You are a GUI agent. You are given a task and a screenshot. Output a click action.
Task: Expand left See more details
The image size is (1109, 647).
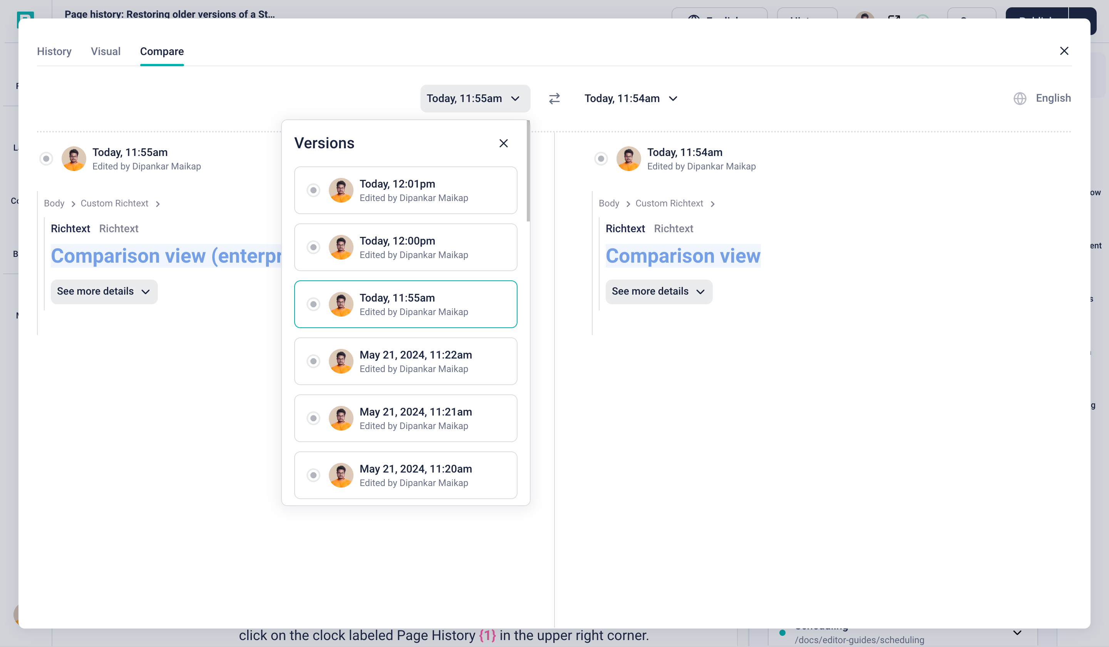click(104, 292)
